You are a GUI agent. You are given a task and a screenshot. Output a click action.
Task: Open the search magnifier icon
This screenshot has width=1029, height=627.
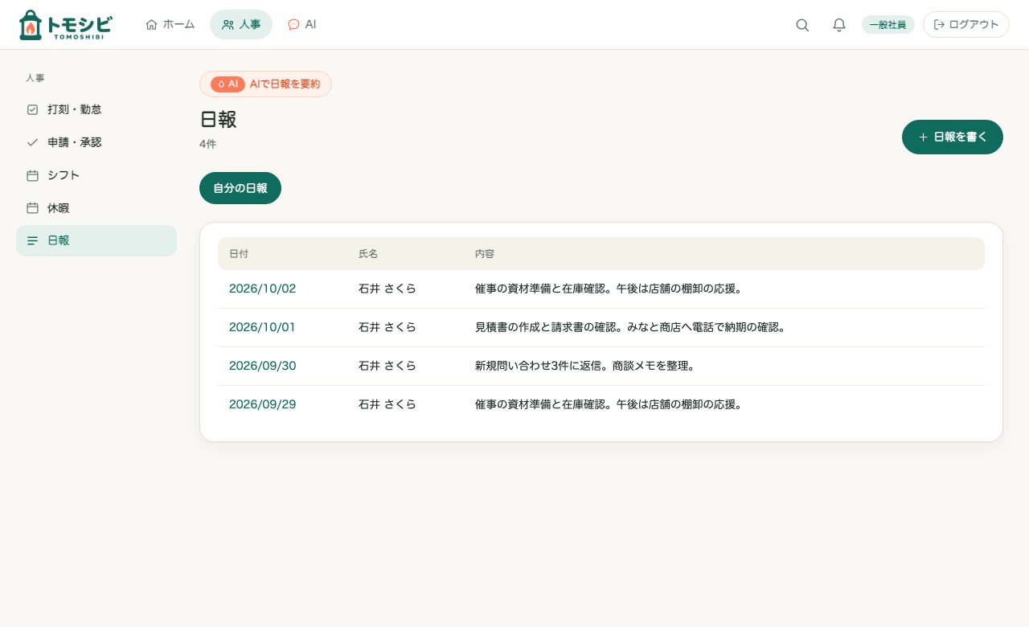click(802, 25)
